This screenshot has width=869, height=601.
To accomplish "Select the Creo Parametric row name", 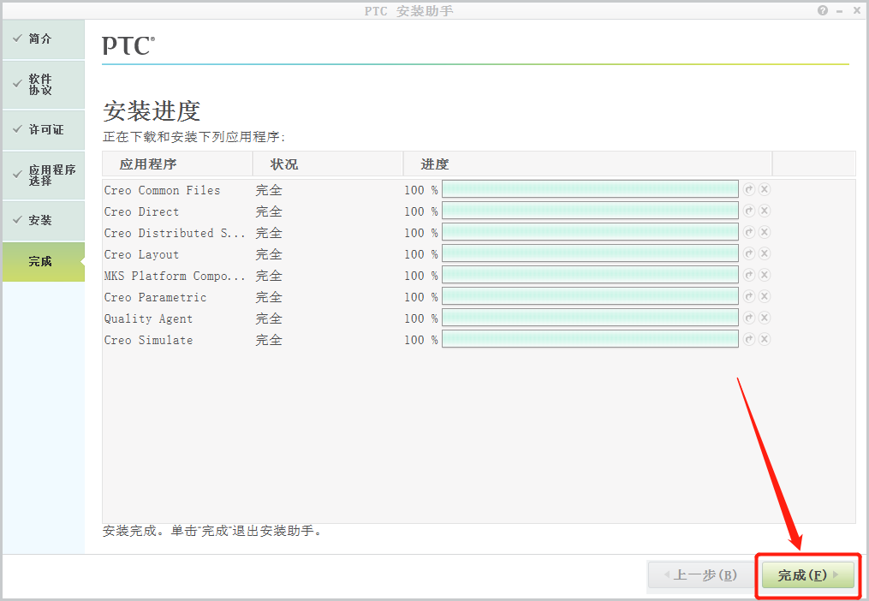I will pyautogui.click(x=155, y=297).
